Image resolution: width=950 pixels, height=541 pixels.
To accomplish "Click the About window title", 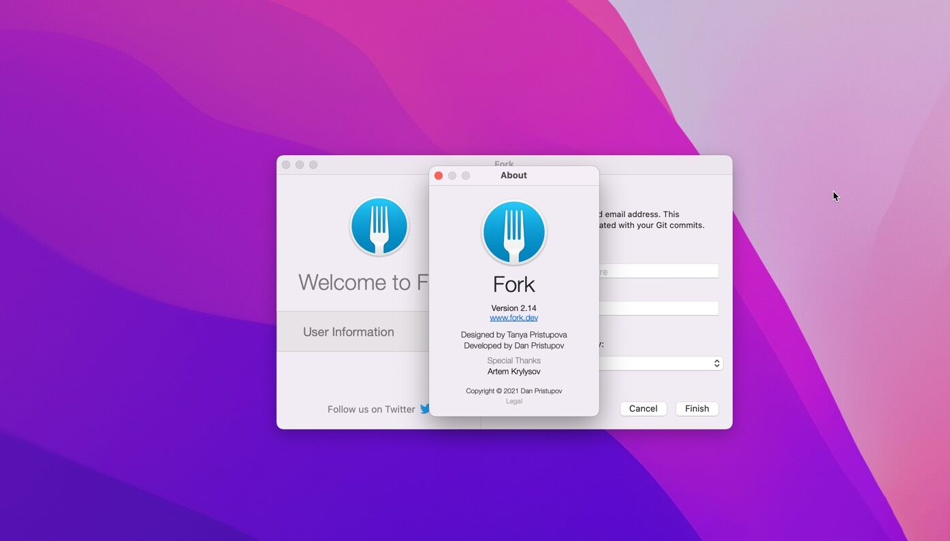I will [513, 176].
